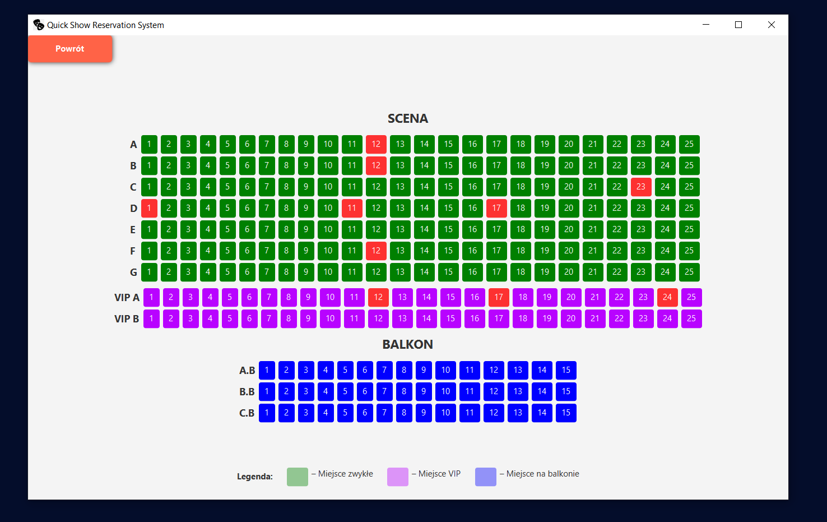
Task: Pick balcony seat 1 in row C.B
Action: (x=267, y=413)
